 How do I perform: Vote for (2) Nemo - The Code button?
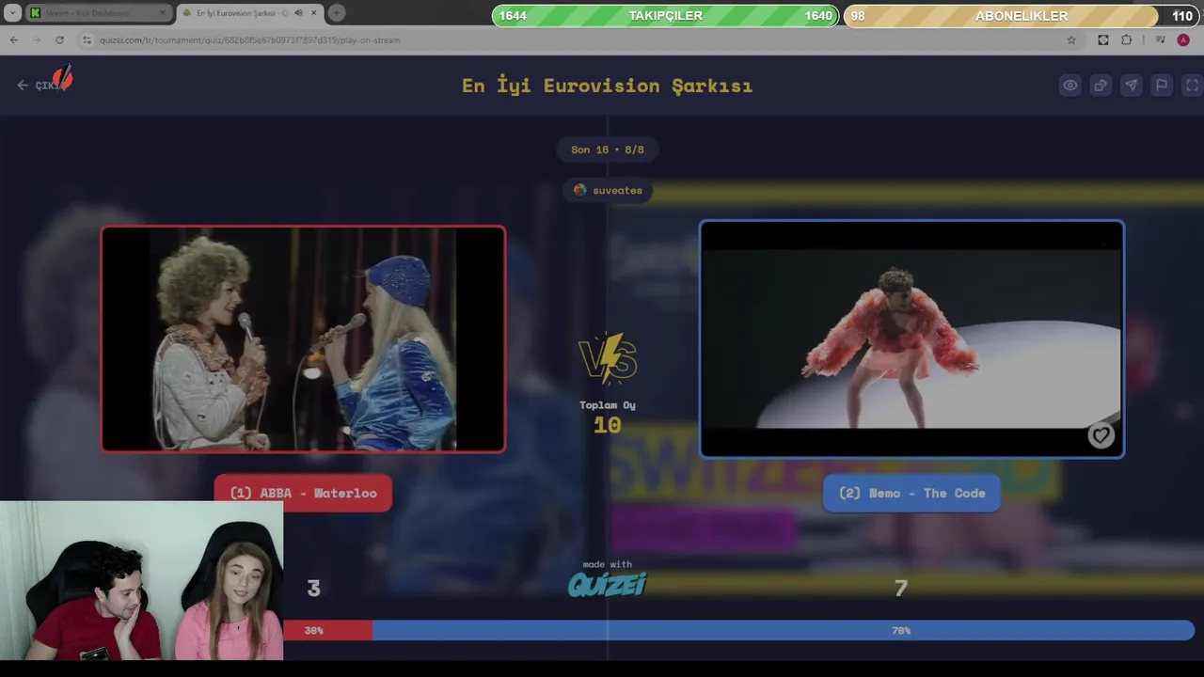pyautogui.click(x=911, y=493)
